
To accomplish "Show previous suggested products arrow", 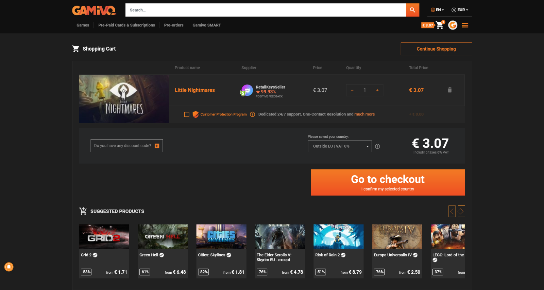I will [x=452, y=211].
